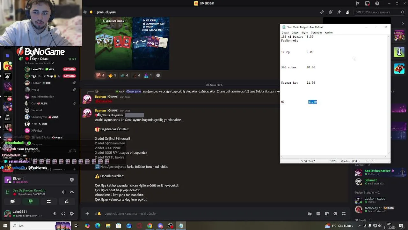The height and width of the screenshot is (230, 408).
Task: Open gift icon in message bar
Action: click(x=310, y=213)
